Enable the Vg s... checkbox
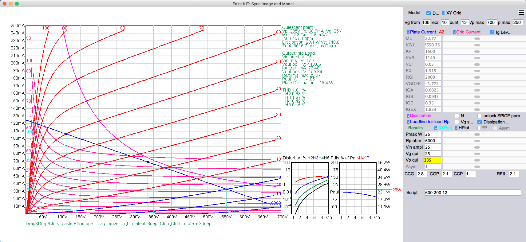The width and height of the screenshot is (526, 242). pyautogui.click(x=457, y=122)
